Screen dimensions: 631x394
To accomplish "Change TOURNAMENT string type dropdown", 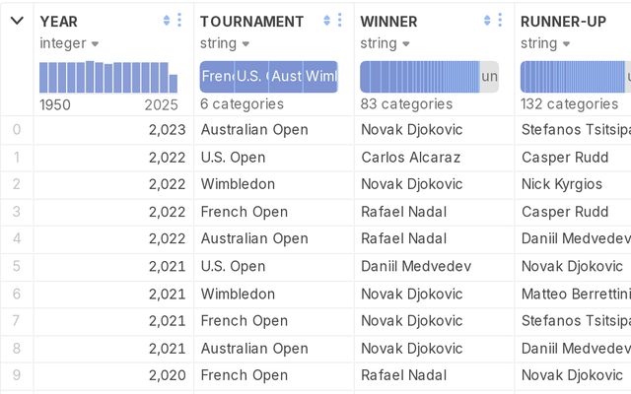I will (x=225, y=43).
